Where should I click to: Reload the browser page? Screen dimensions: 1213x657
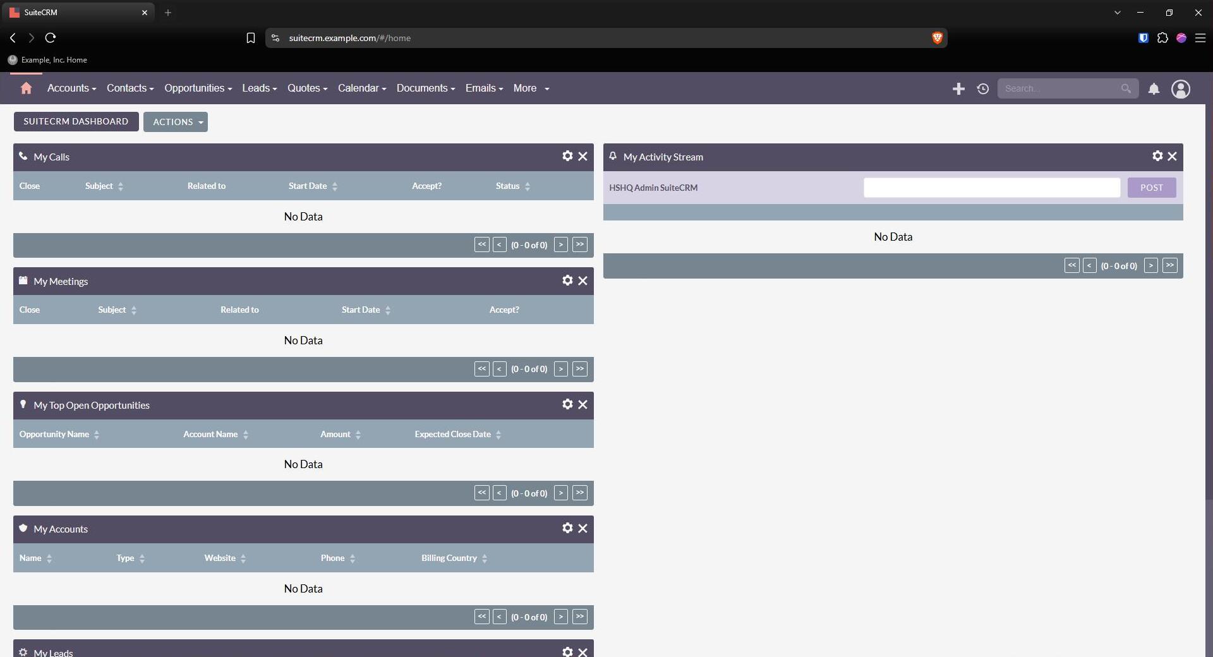pyautogui.click(x=51, y=38)
